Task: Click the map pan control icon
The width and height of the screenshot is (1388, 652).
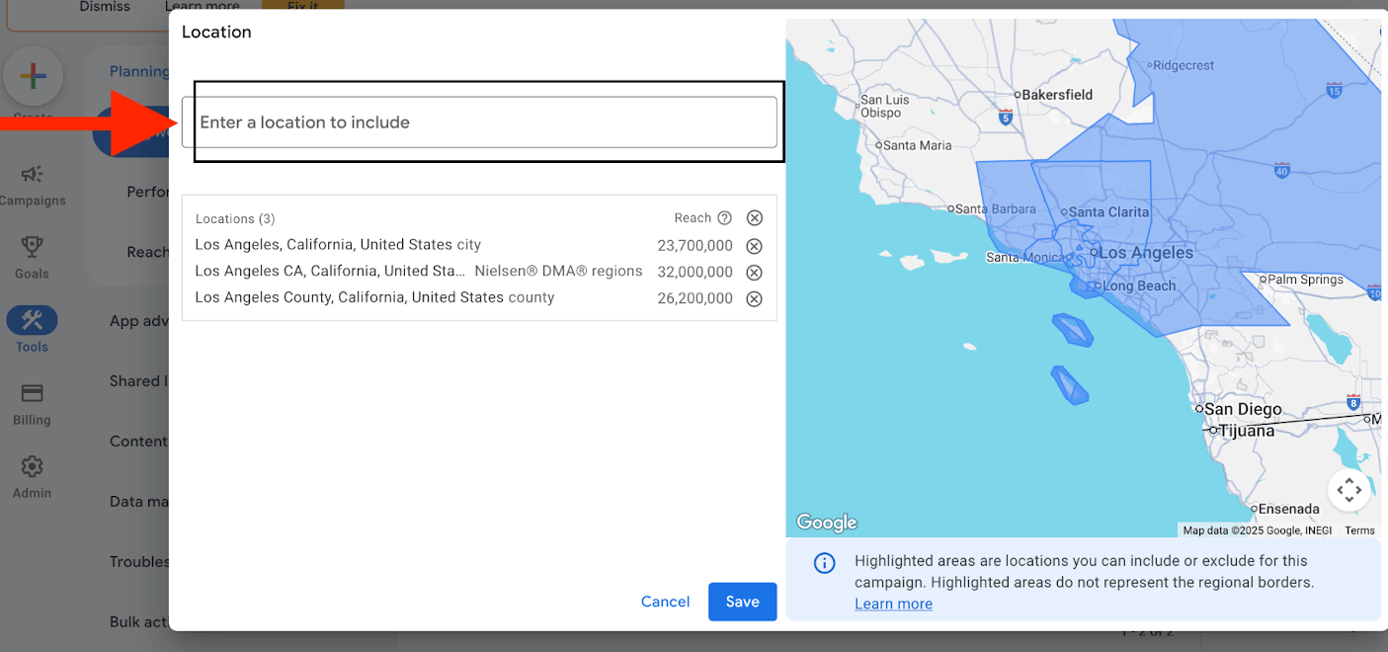Action: [1349, 489]
